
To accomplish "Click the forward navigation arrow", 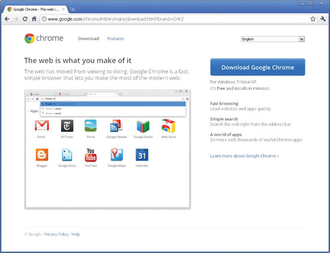I will tap(16, 19).
